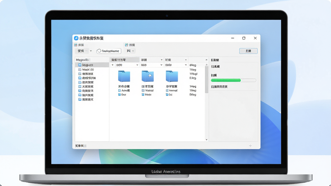Click the file icon beside "Anmel"
Screen dimensions: 331x186
[x=167, y=90]
